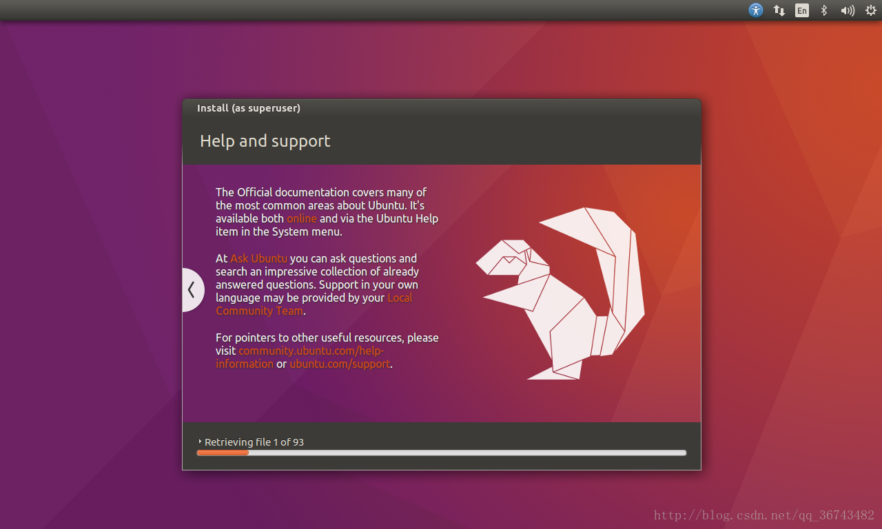Open the Bluetooth indicator menu
882x529 pixels.
click(x=823, y=10)
